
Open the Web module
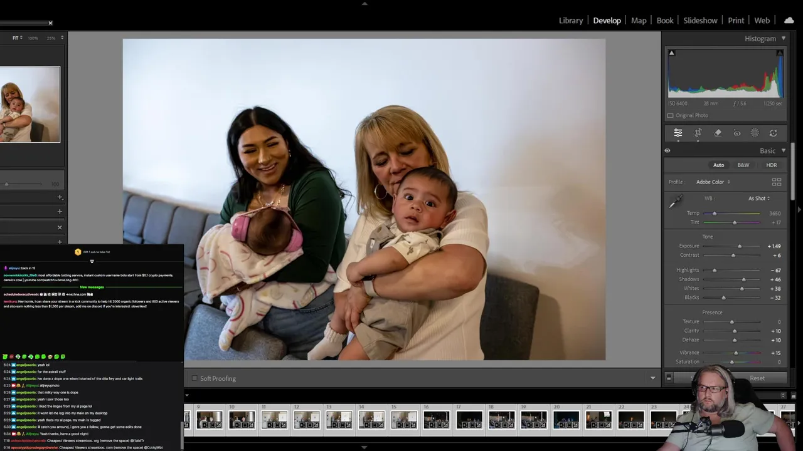tap(762, 21)
